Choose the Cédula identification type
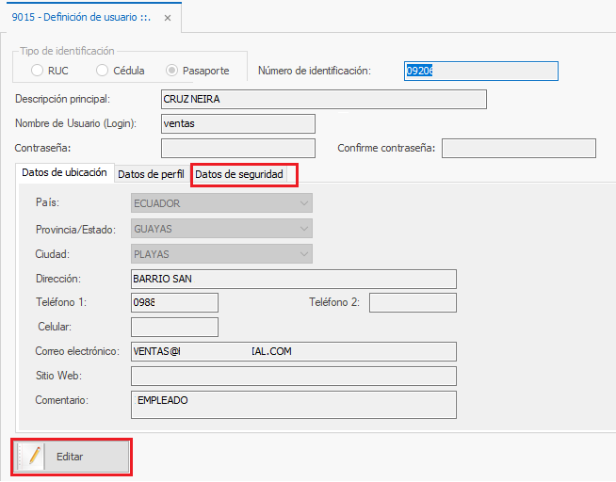This screenshot has height=482, width=616. pyautogui.click(x=103, y=71)
